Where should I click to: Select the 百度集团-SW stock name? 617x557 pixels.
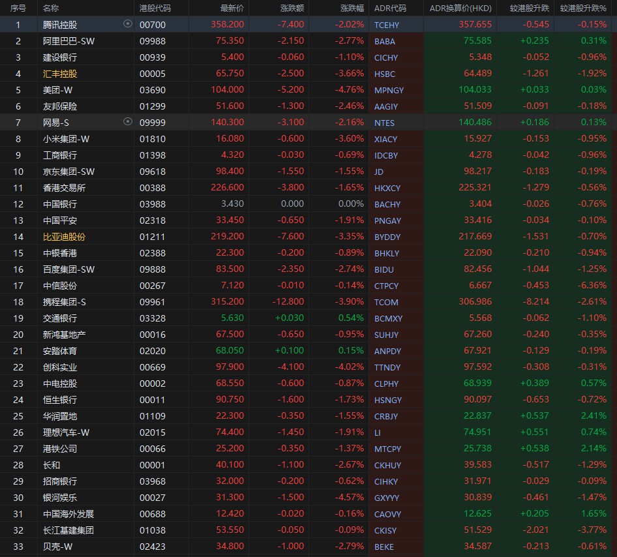[69, 269]
